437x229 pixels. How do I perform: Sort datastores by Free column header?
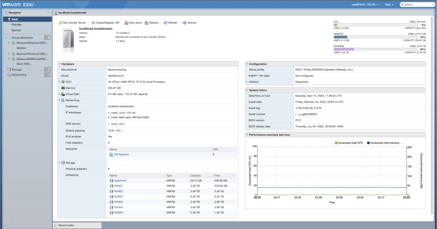(217, 176)
